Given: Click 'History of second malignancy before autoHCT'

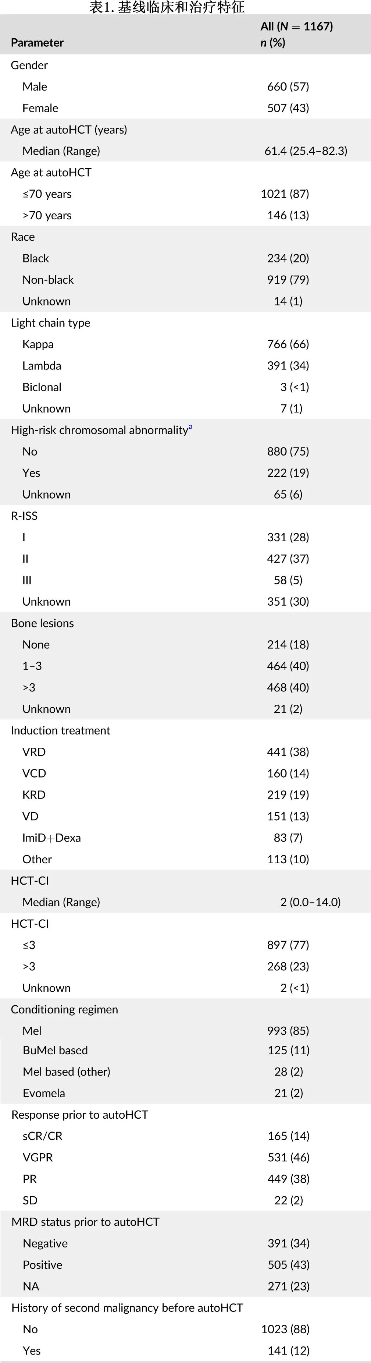Looking at the screenshot, I should point(127,1307).
